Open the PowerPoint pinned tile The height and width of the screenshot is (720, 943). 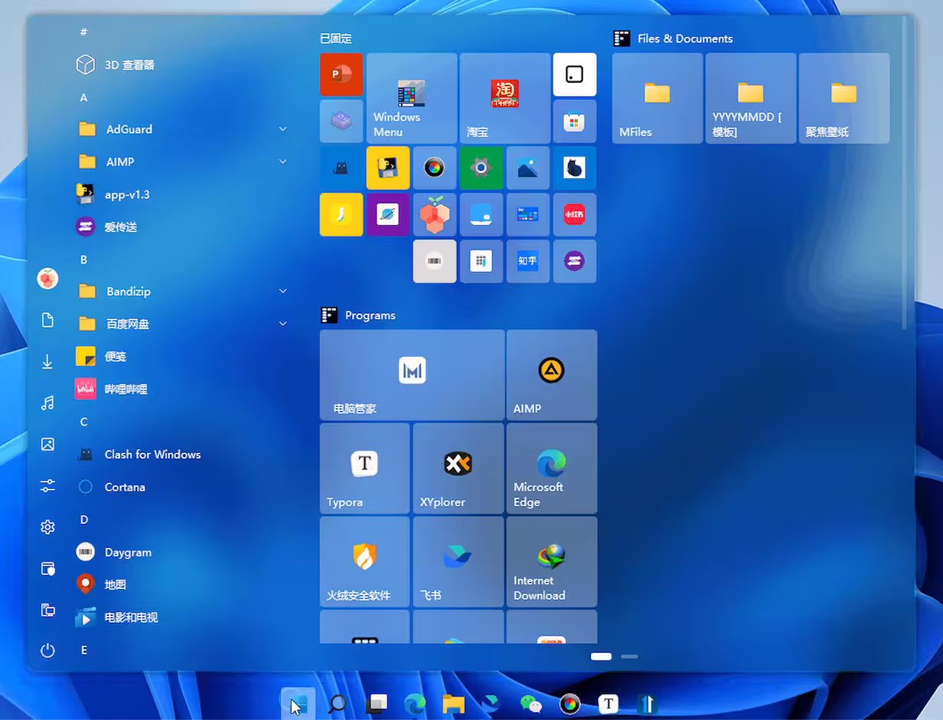pos(341,74)
